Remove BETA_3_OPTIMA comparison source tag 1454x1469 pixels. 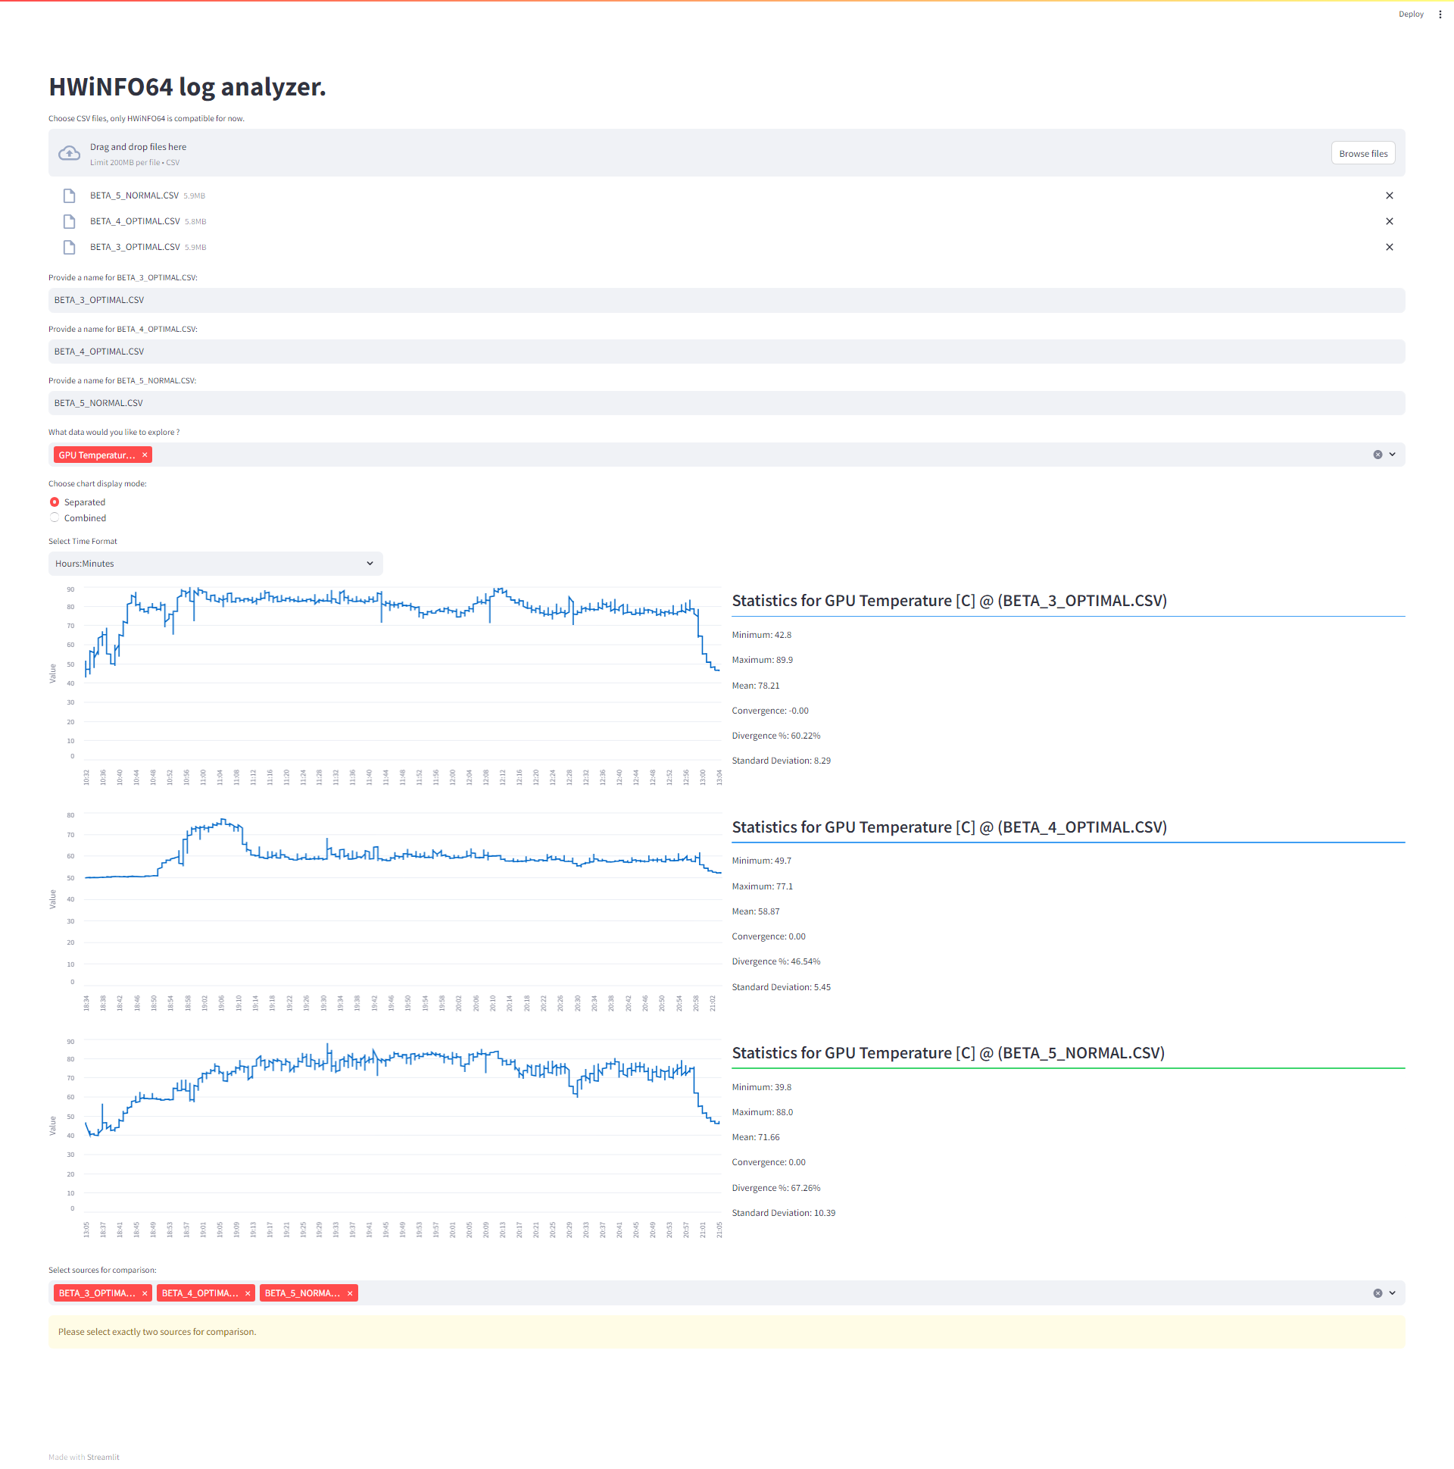pos(145,1292)
